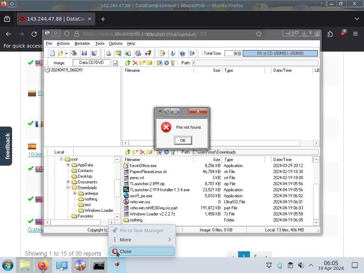
Task: Collapse the Downloads folder node
Action: (x=68, y=188)
